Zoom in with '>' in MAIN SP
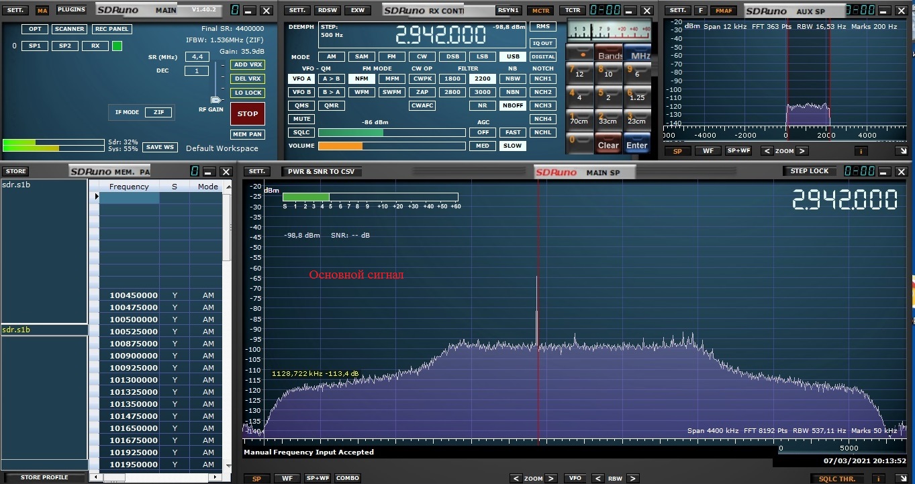The image size is (915, 484). (x=550, y=479)
